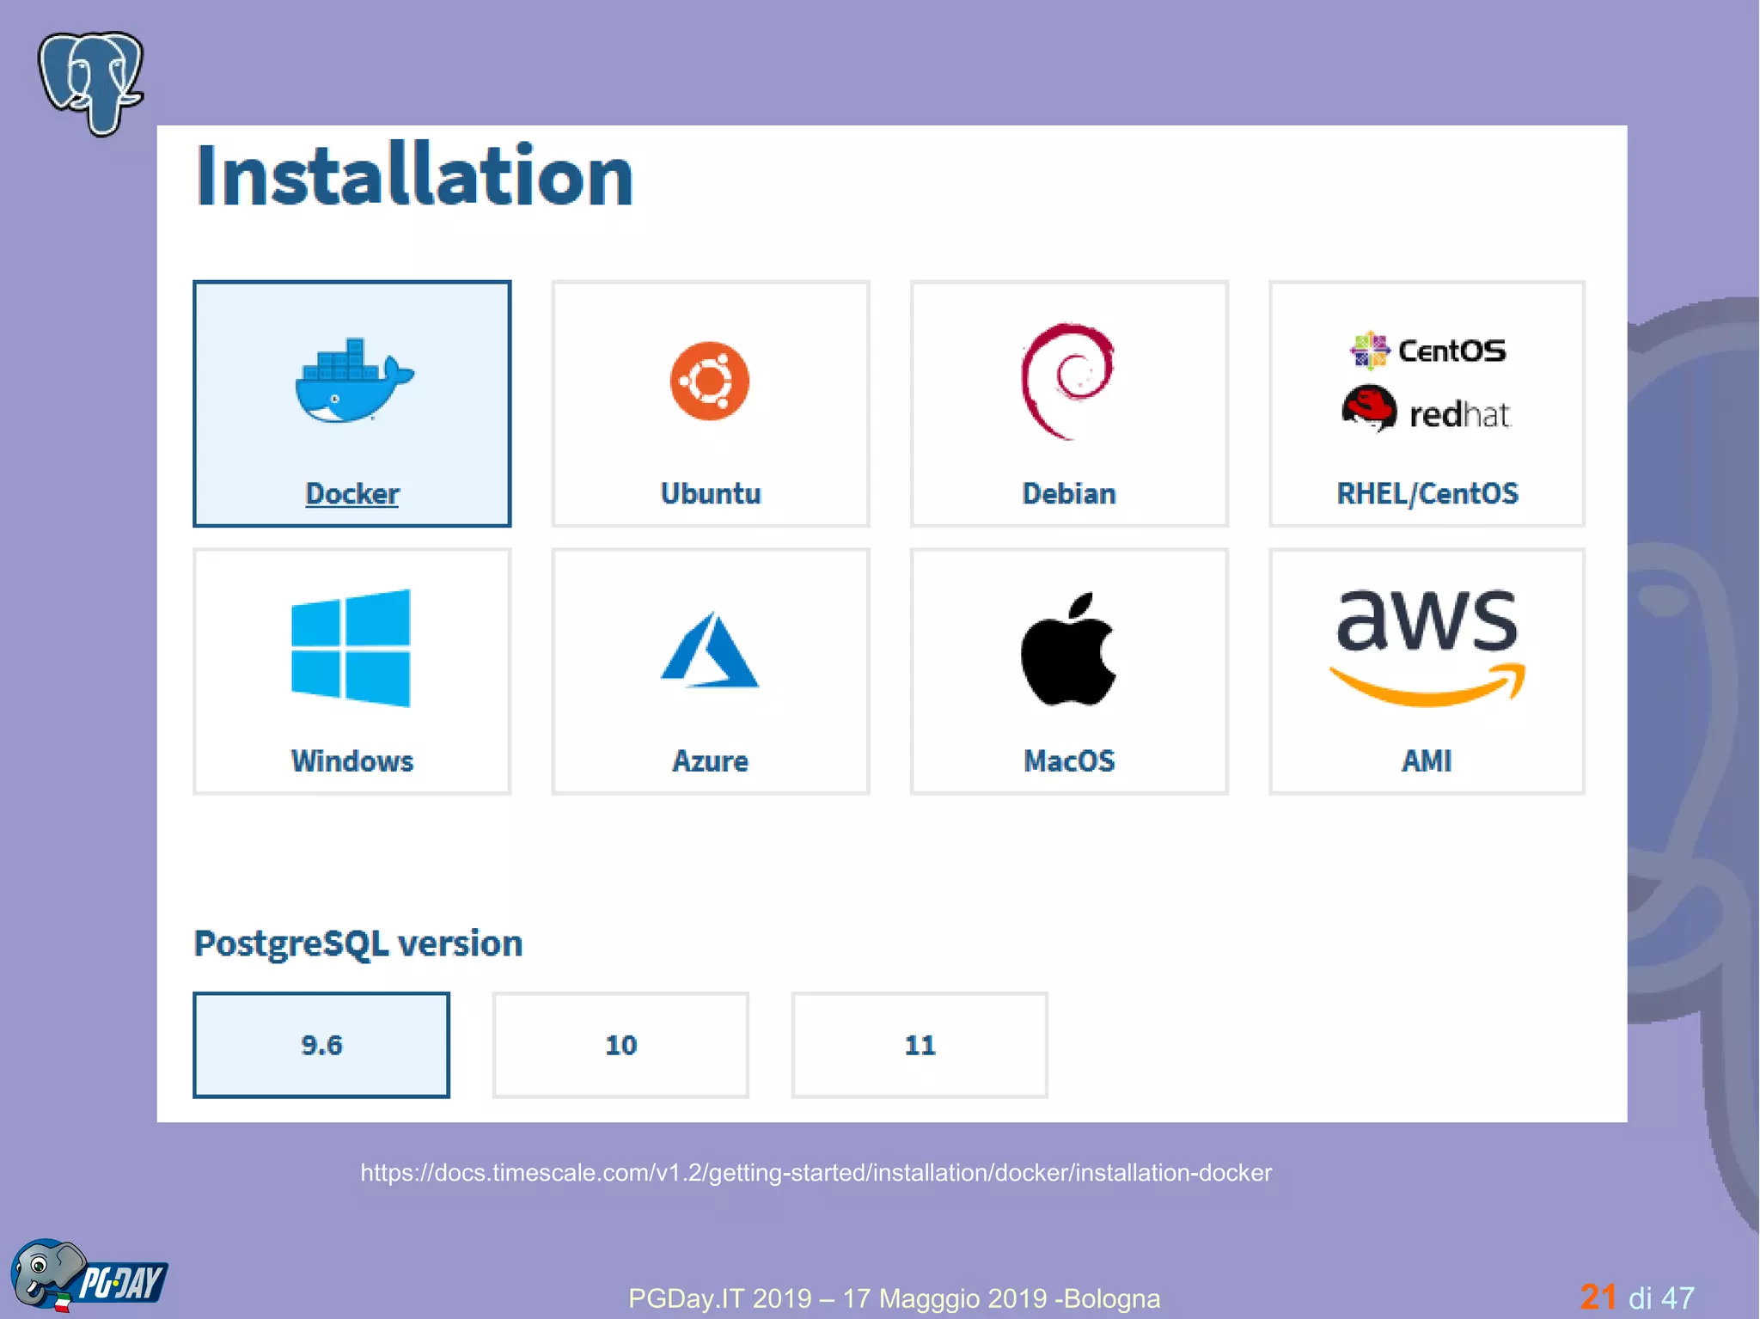
Task: Select PostgreSQL version 10
Action: click(x=620, y=1045)
